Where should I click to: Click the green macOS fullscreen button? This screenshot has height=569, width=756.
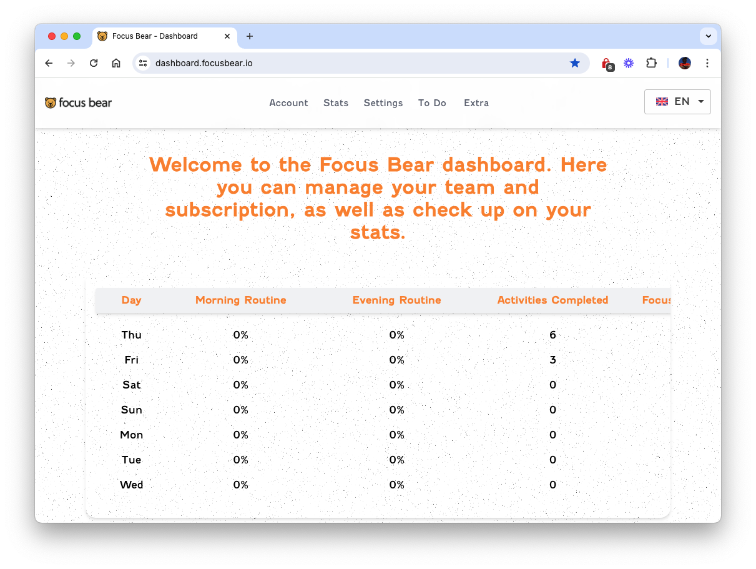(x=77, y=36)
